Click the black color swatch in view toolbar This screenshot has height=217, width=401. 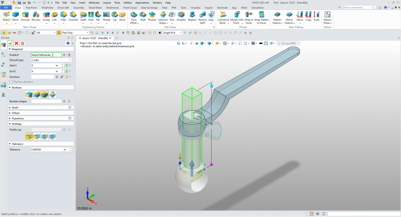point(261,43)
